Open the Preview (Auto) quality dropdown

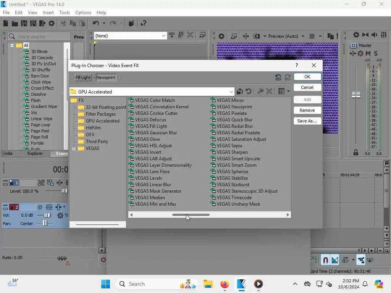(303, 36)
